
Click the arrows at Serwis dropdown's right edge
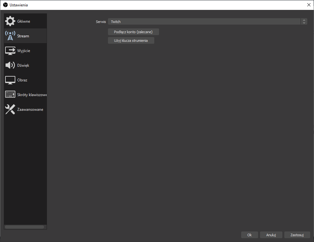coord(304,22)
